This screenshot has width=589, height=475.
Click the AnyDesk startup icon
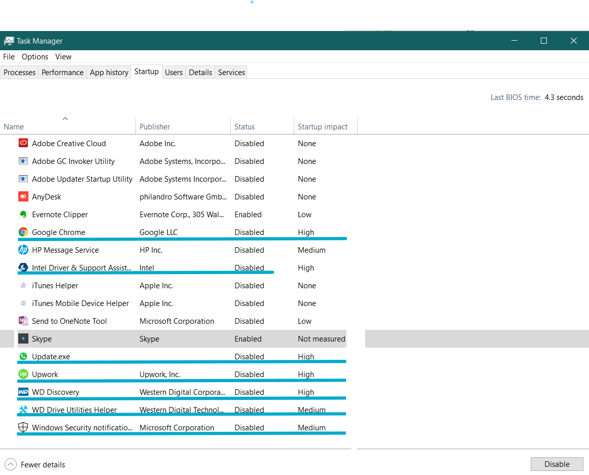pyautogui.click(x=23, y=196)
